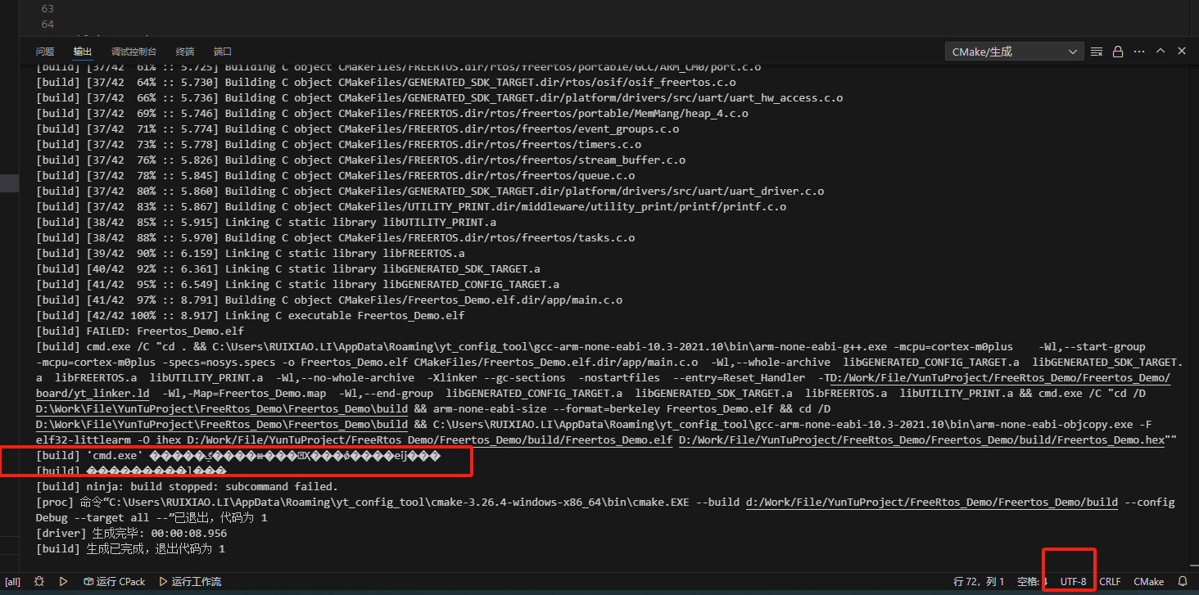Toggle the output auto-scroll lock
This screenshot has width=1199, height=595.
point(1118,52)
